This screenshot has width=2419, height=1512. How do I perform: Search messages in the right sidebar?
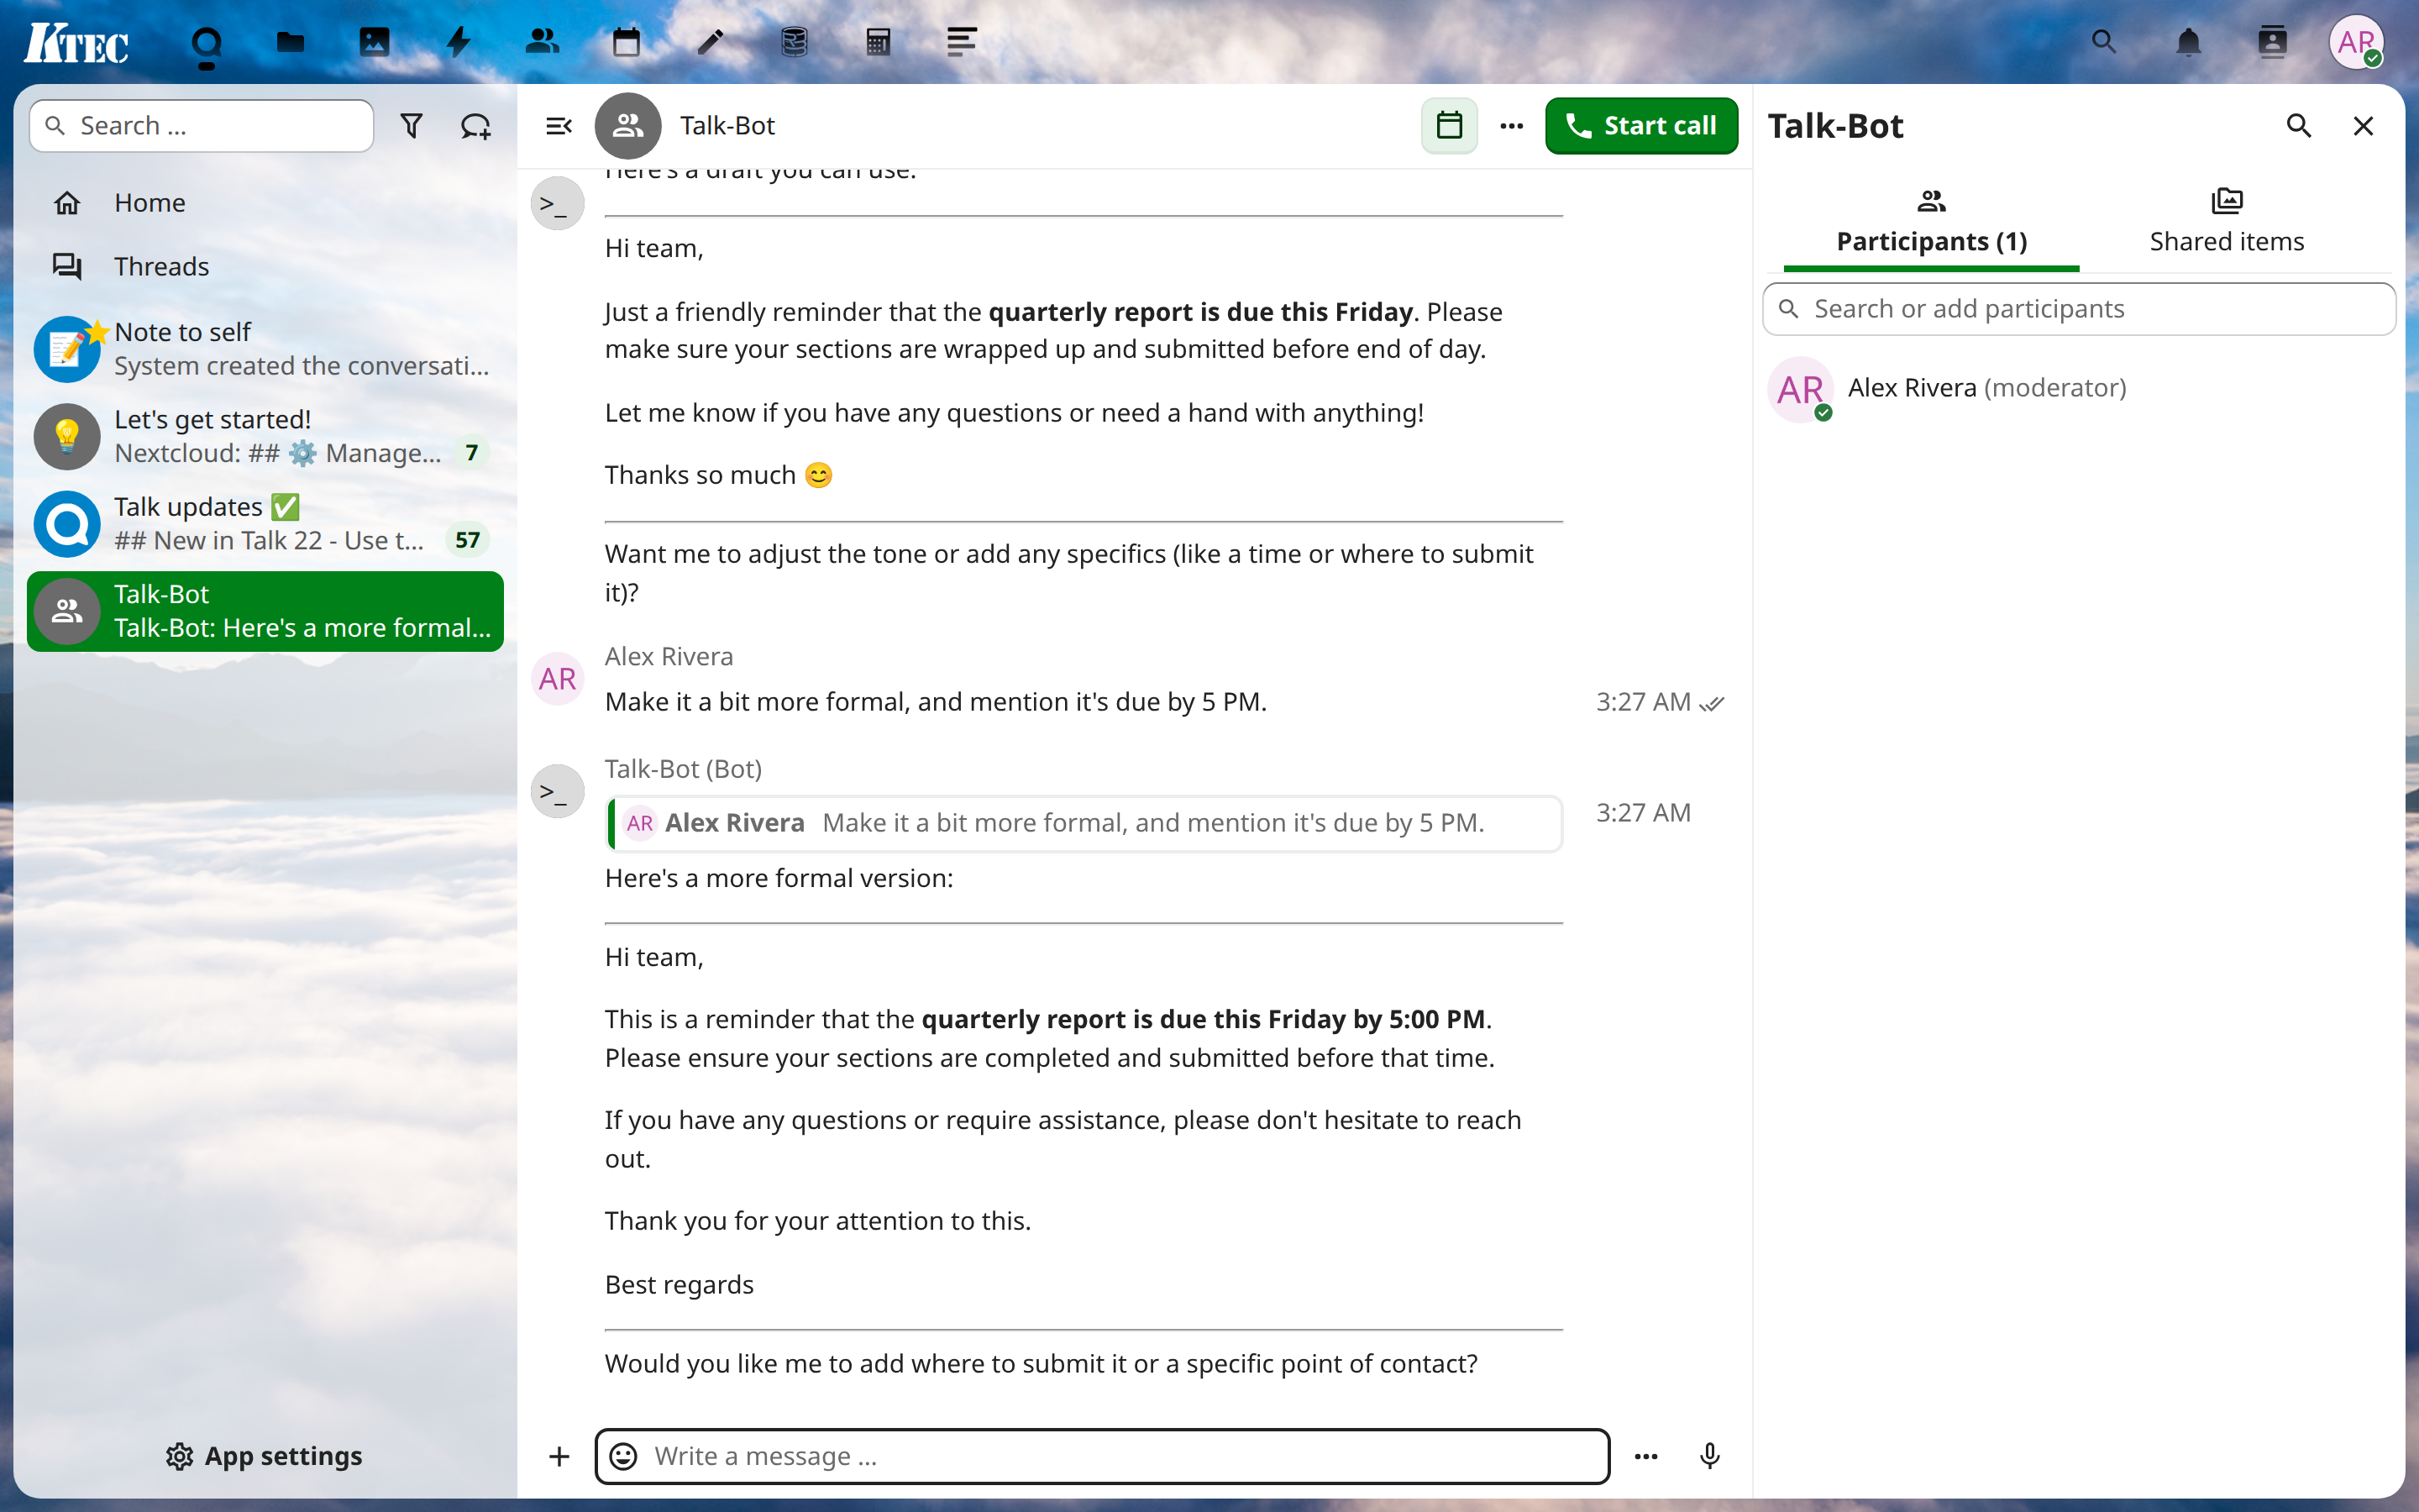point(2299,126)
